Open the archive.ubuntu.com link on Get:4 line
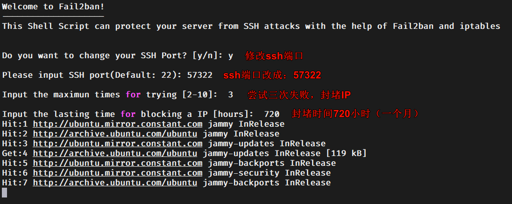Viewport: 512px width, 204px height. [115, 153]
